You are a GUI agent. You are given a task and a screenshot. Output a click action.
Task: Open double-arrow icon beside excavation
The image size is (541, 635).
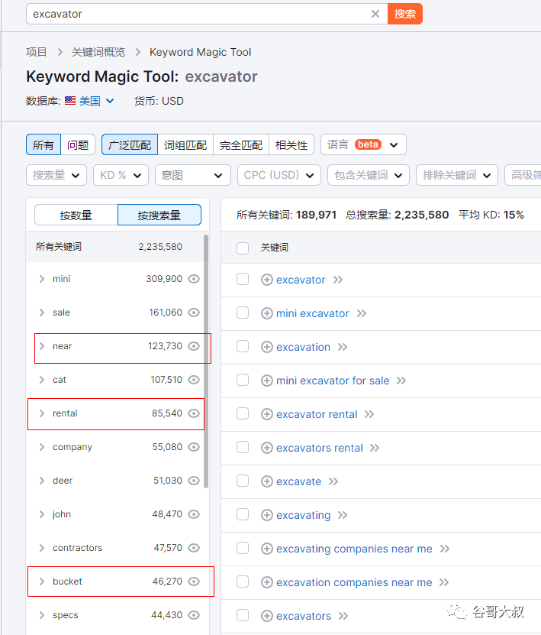343,347
